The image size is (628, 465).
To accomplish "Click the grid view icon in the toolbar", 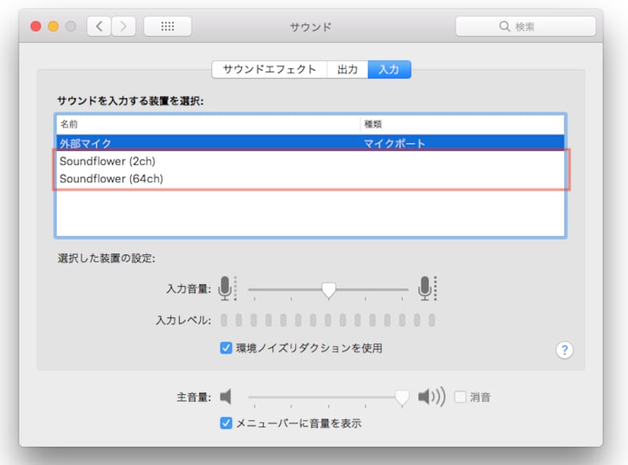I will pyautogui.click(x=167, y=26).
